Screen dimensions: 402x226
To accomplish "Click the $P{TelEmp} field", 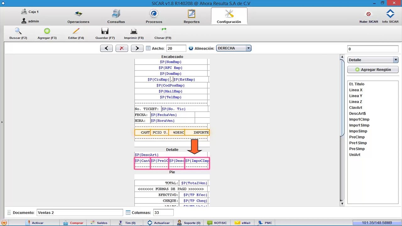I will coord(171,97).
